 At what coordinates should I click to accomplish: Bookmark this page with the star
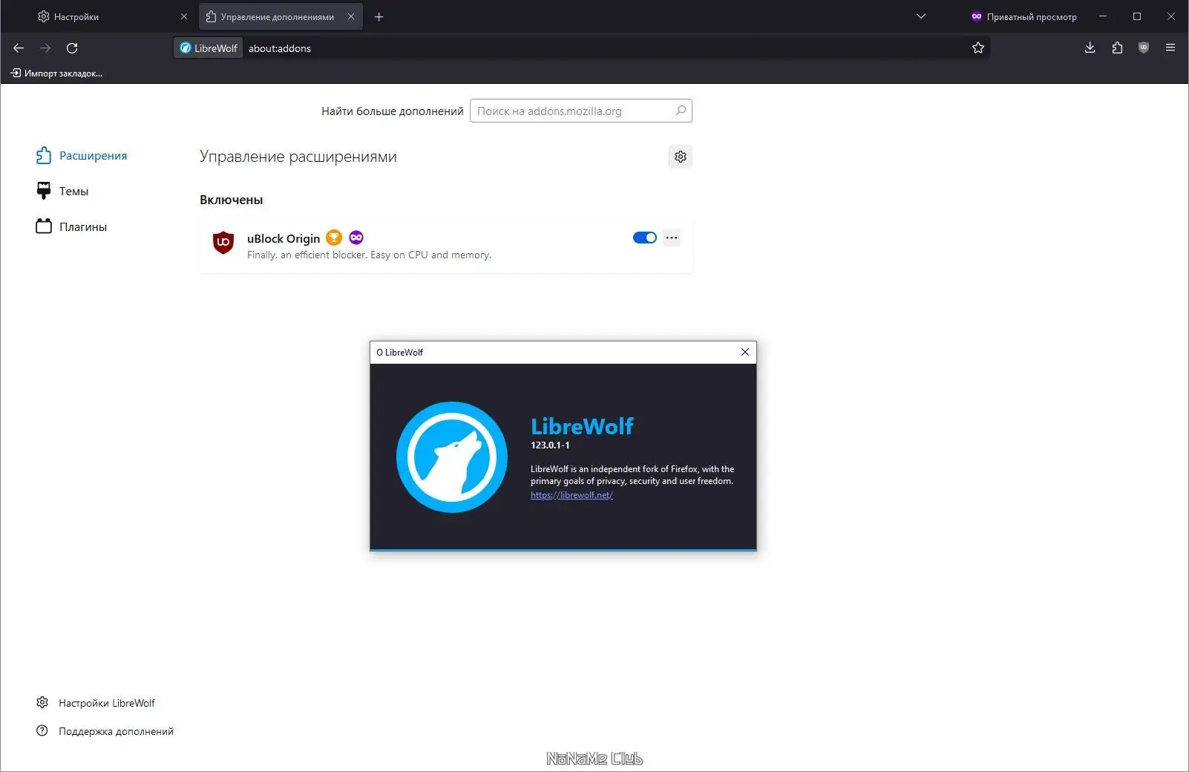(x=978, y=48)
